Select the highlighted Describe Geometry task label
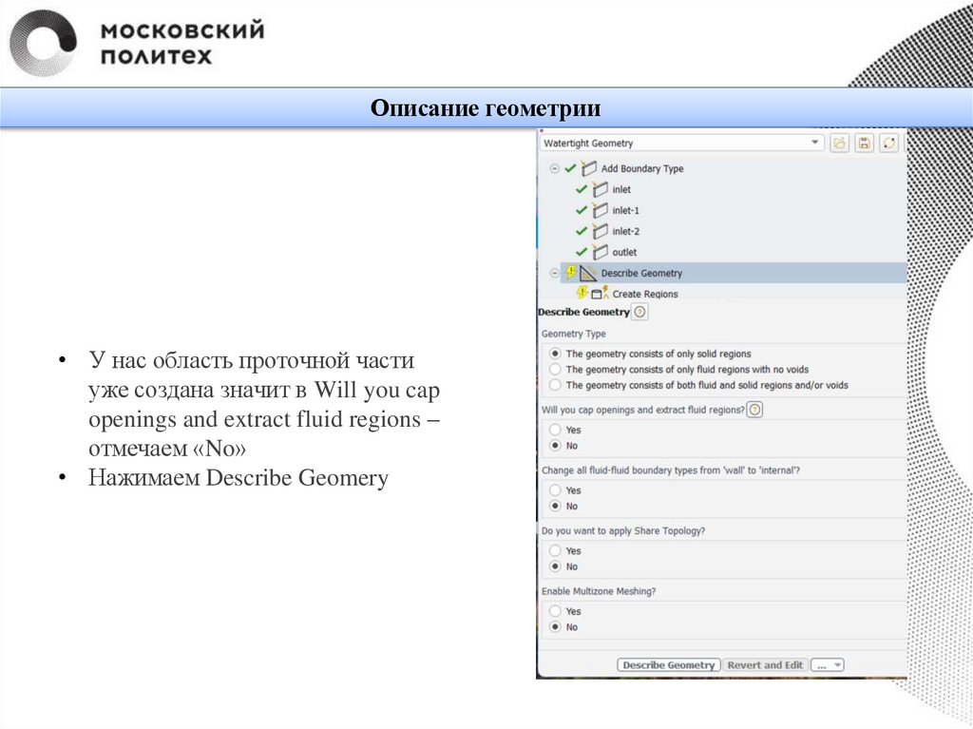 (x=641, y=273)
